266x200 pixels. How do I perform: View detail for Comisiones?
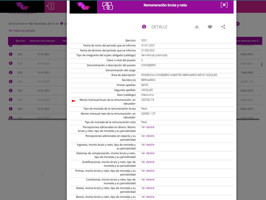pyautogui.click(x=148, y=179)
